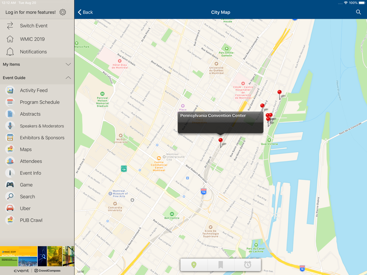367x275 pixels.
Task: Open the Program Schedule calendar icon
Action: pyautogui.click(x=10, y=102)
